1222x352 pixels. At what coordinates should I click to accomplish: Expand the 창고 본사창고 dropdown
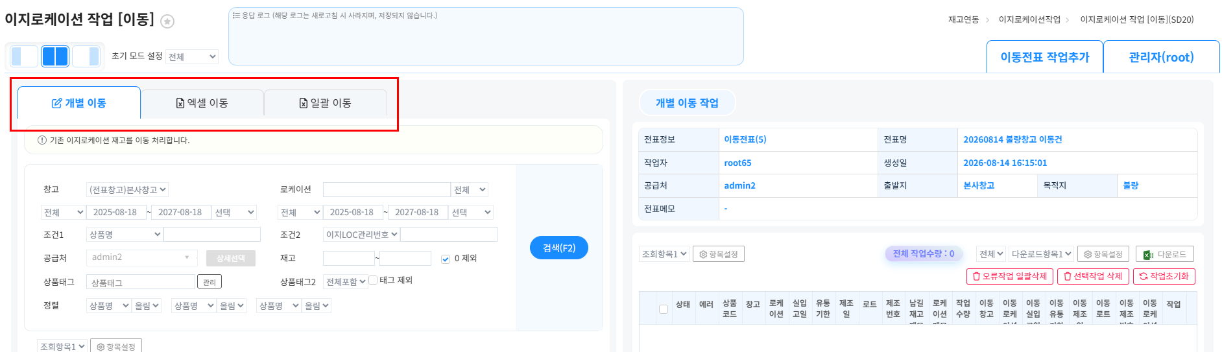pos(127,189)
